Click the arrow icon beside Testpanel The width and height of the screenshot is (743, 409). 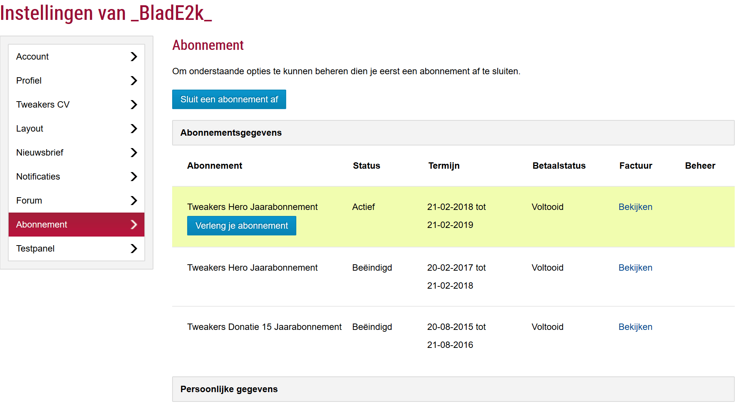pos(134,249)
